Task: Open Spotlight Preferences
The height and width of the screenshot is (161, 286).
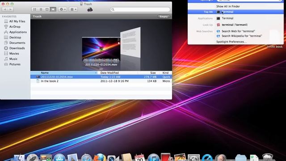Action: tap(231, 42)
